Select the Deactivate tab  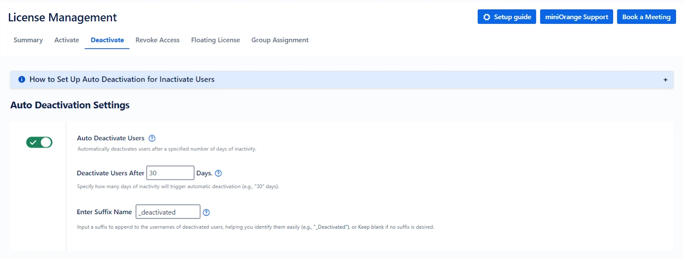(107, 40)
